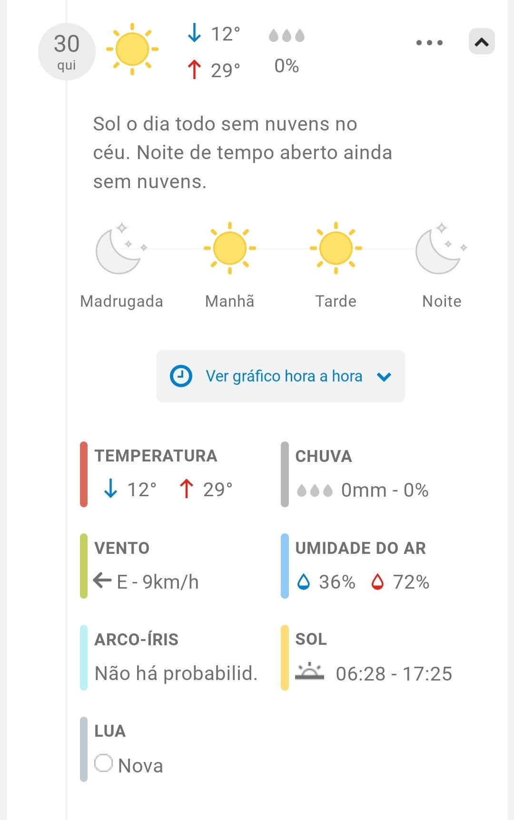The image size is (514, 820).
Task: Click the large sun icon beside day 30
Action: tap(132, 50)
